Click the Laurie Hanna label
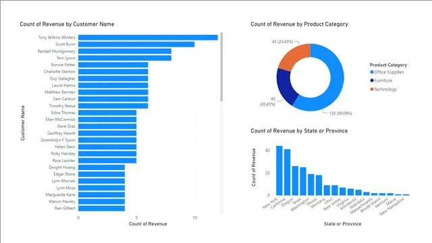The image size is (432, 243). pos(63,86)
